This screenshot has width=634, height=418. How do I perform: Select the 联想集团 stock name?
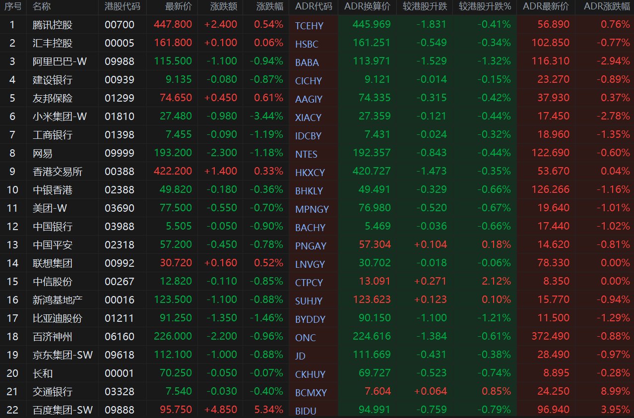[53, 263]
